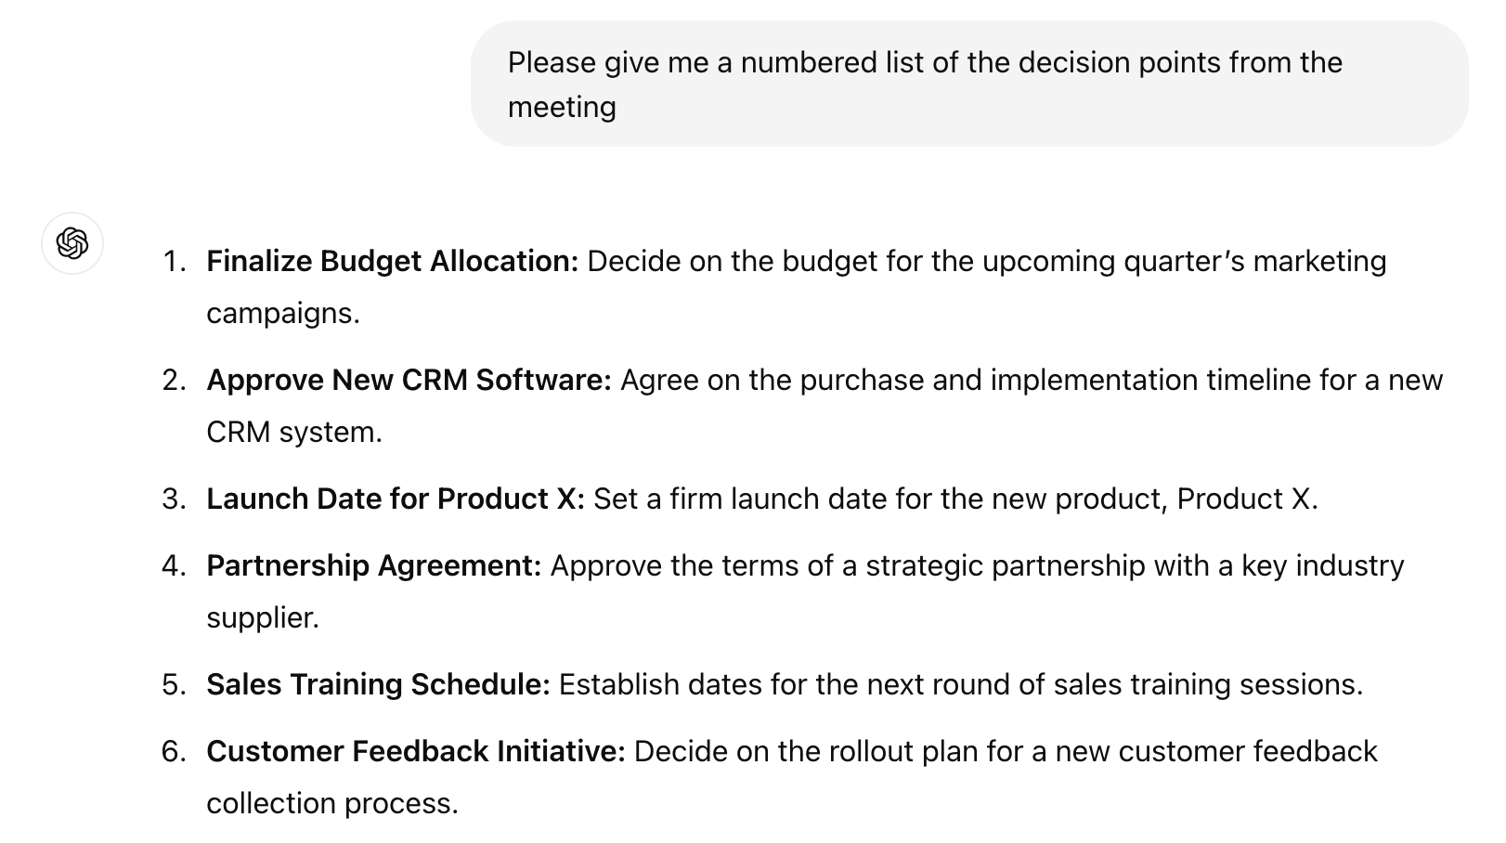The height and width of the screenshot is (843, 1506).
Task: Click the word 'campaigns.' in item one
Action: click(x=282, y=314)
